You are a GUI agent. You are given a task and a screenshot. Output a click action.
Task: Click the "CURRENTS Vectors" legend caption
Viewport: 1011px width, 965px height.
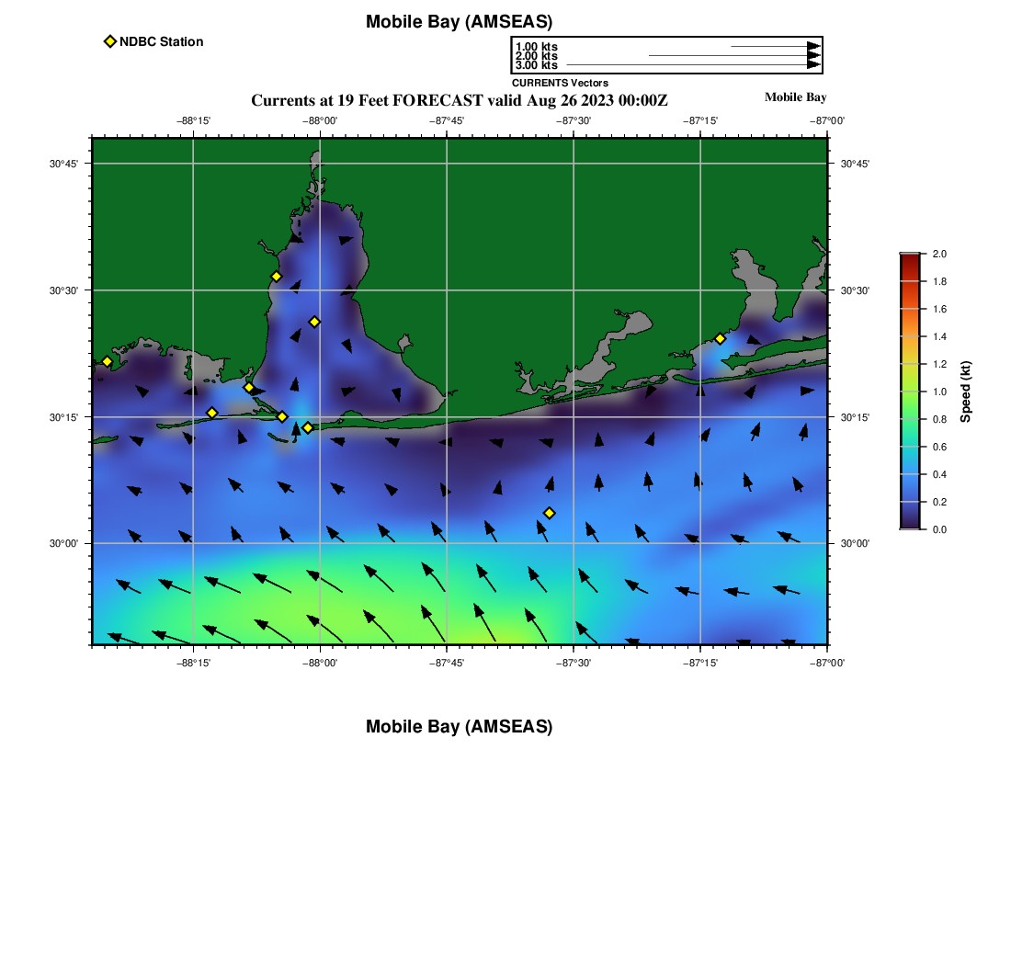point(560,83)
